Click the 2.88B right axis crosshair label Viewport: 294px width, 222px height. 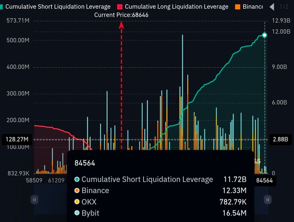tap(280, 140)
